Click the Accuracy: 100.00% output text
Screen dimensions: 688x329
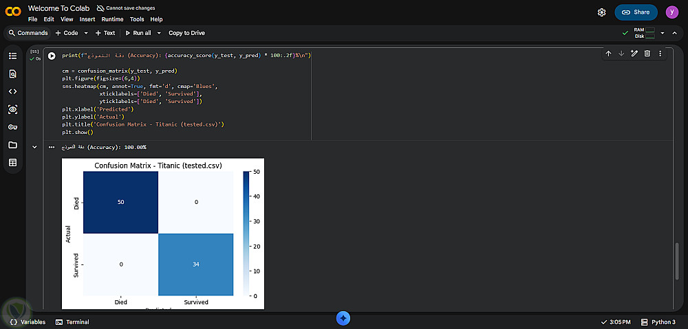tap(104, 147)
